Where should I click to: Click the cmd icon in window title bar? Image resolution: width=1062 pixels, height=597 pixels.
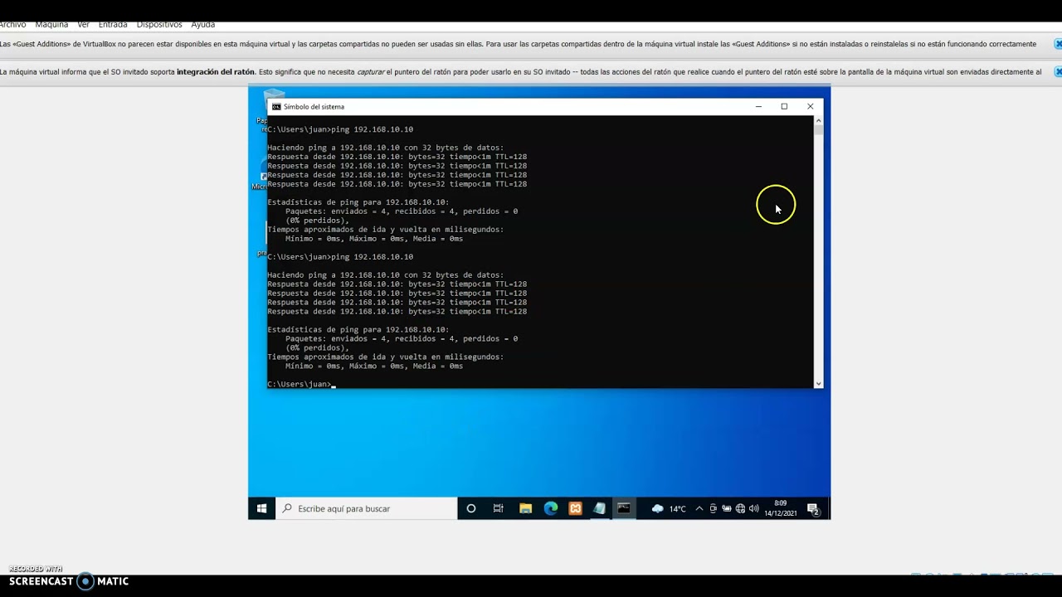coord(276,106)
